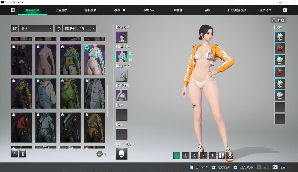Open the 通讯处理器皮肤 tab
Viewport: 298px width, 172px height.
point(236,10)
